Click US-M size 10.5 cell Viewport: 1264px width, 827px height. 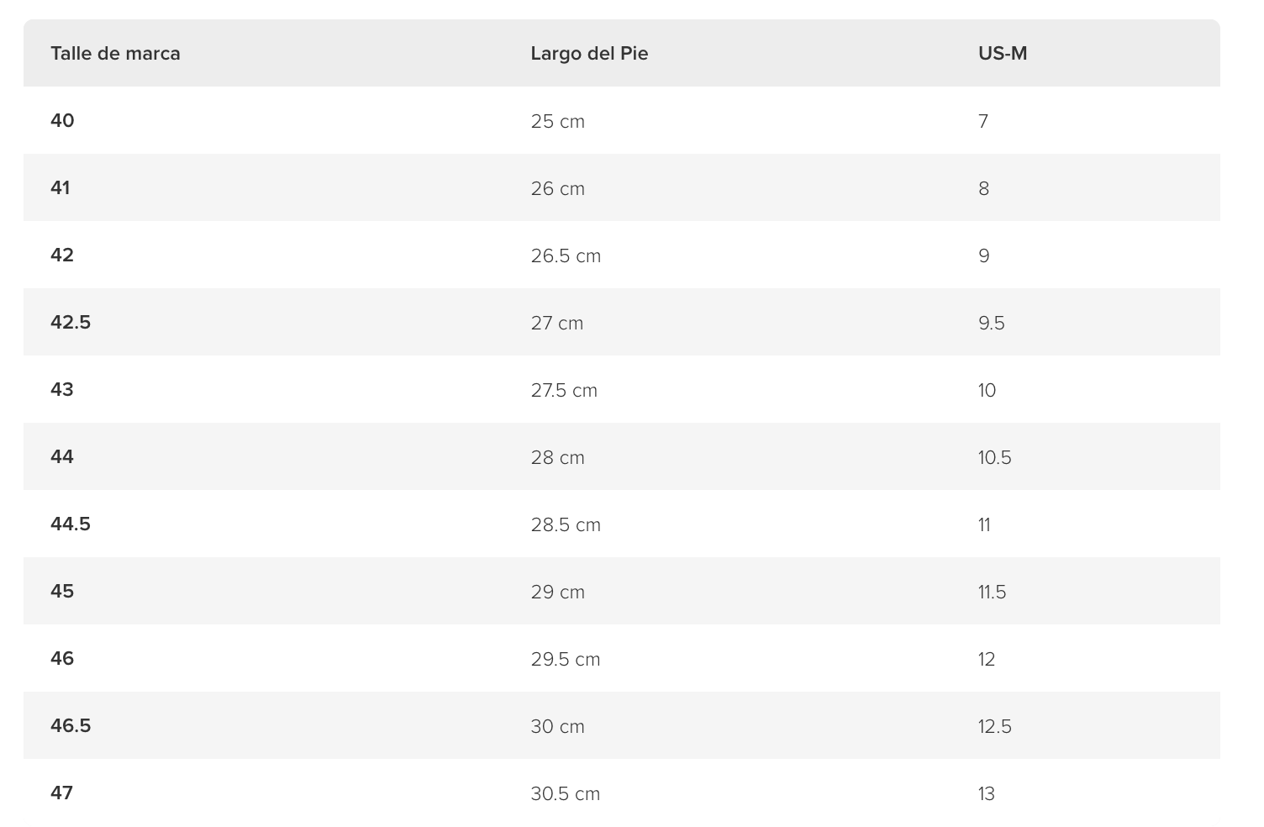coord(994,457)
